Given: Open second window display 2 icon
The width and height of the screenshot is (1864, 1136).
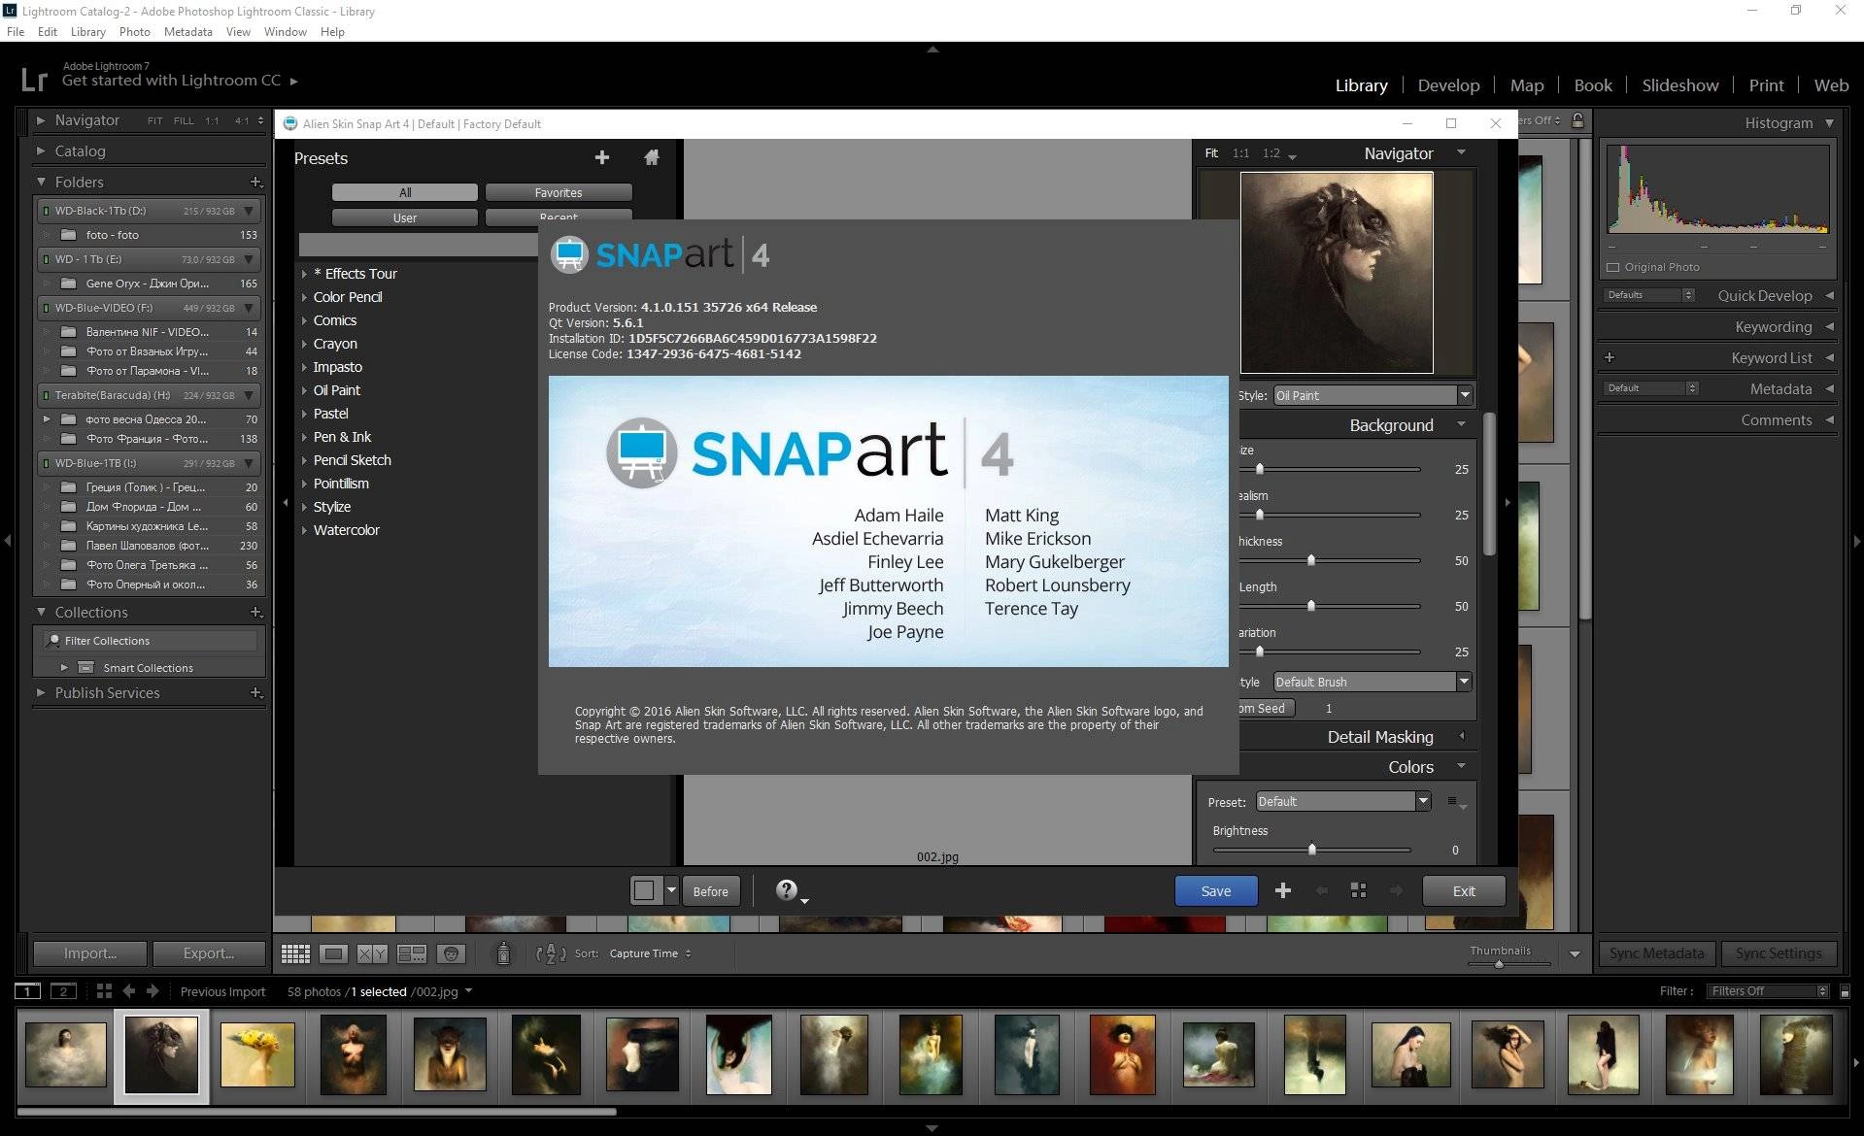Looking at the screenshot, I should click(63, 990).
